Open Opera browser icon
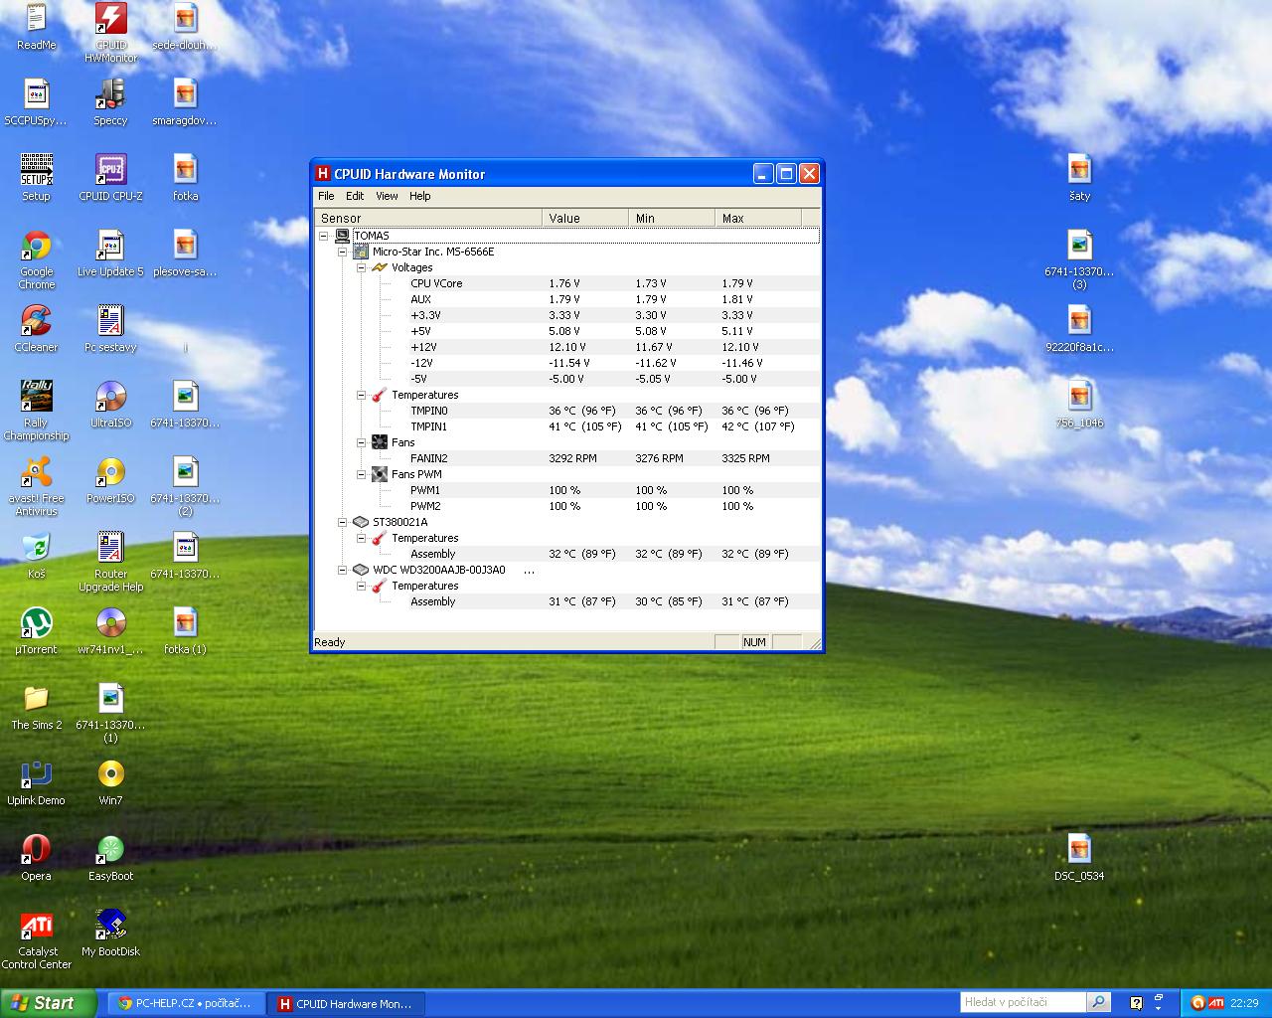Image resolution: width=1272 pixels, height=1018 pixels. 36,859
